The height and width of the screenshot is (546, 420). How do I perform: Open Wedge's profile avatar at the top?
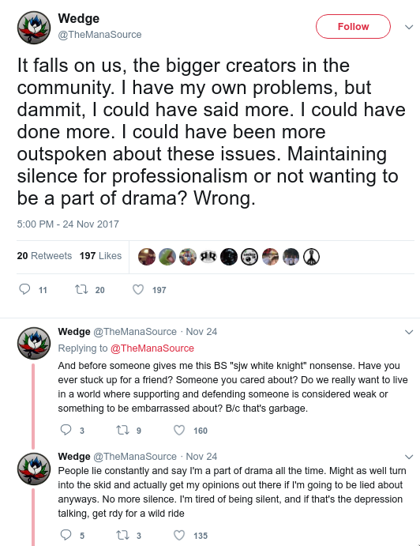click(34, 28)
